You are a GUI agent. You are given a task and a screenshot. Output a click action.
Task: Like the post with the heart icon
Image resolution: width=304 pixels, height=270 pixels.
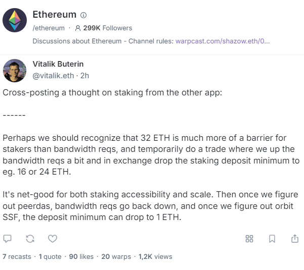[x=53, y=238]
